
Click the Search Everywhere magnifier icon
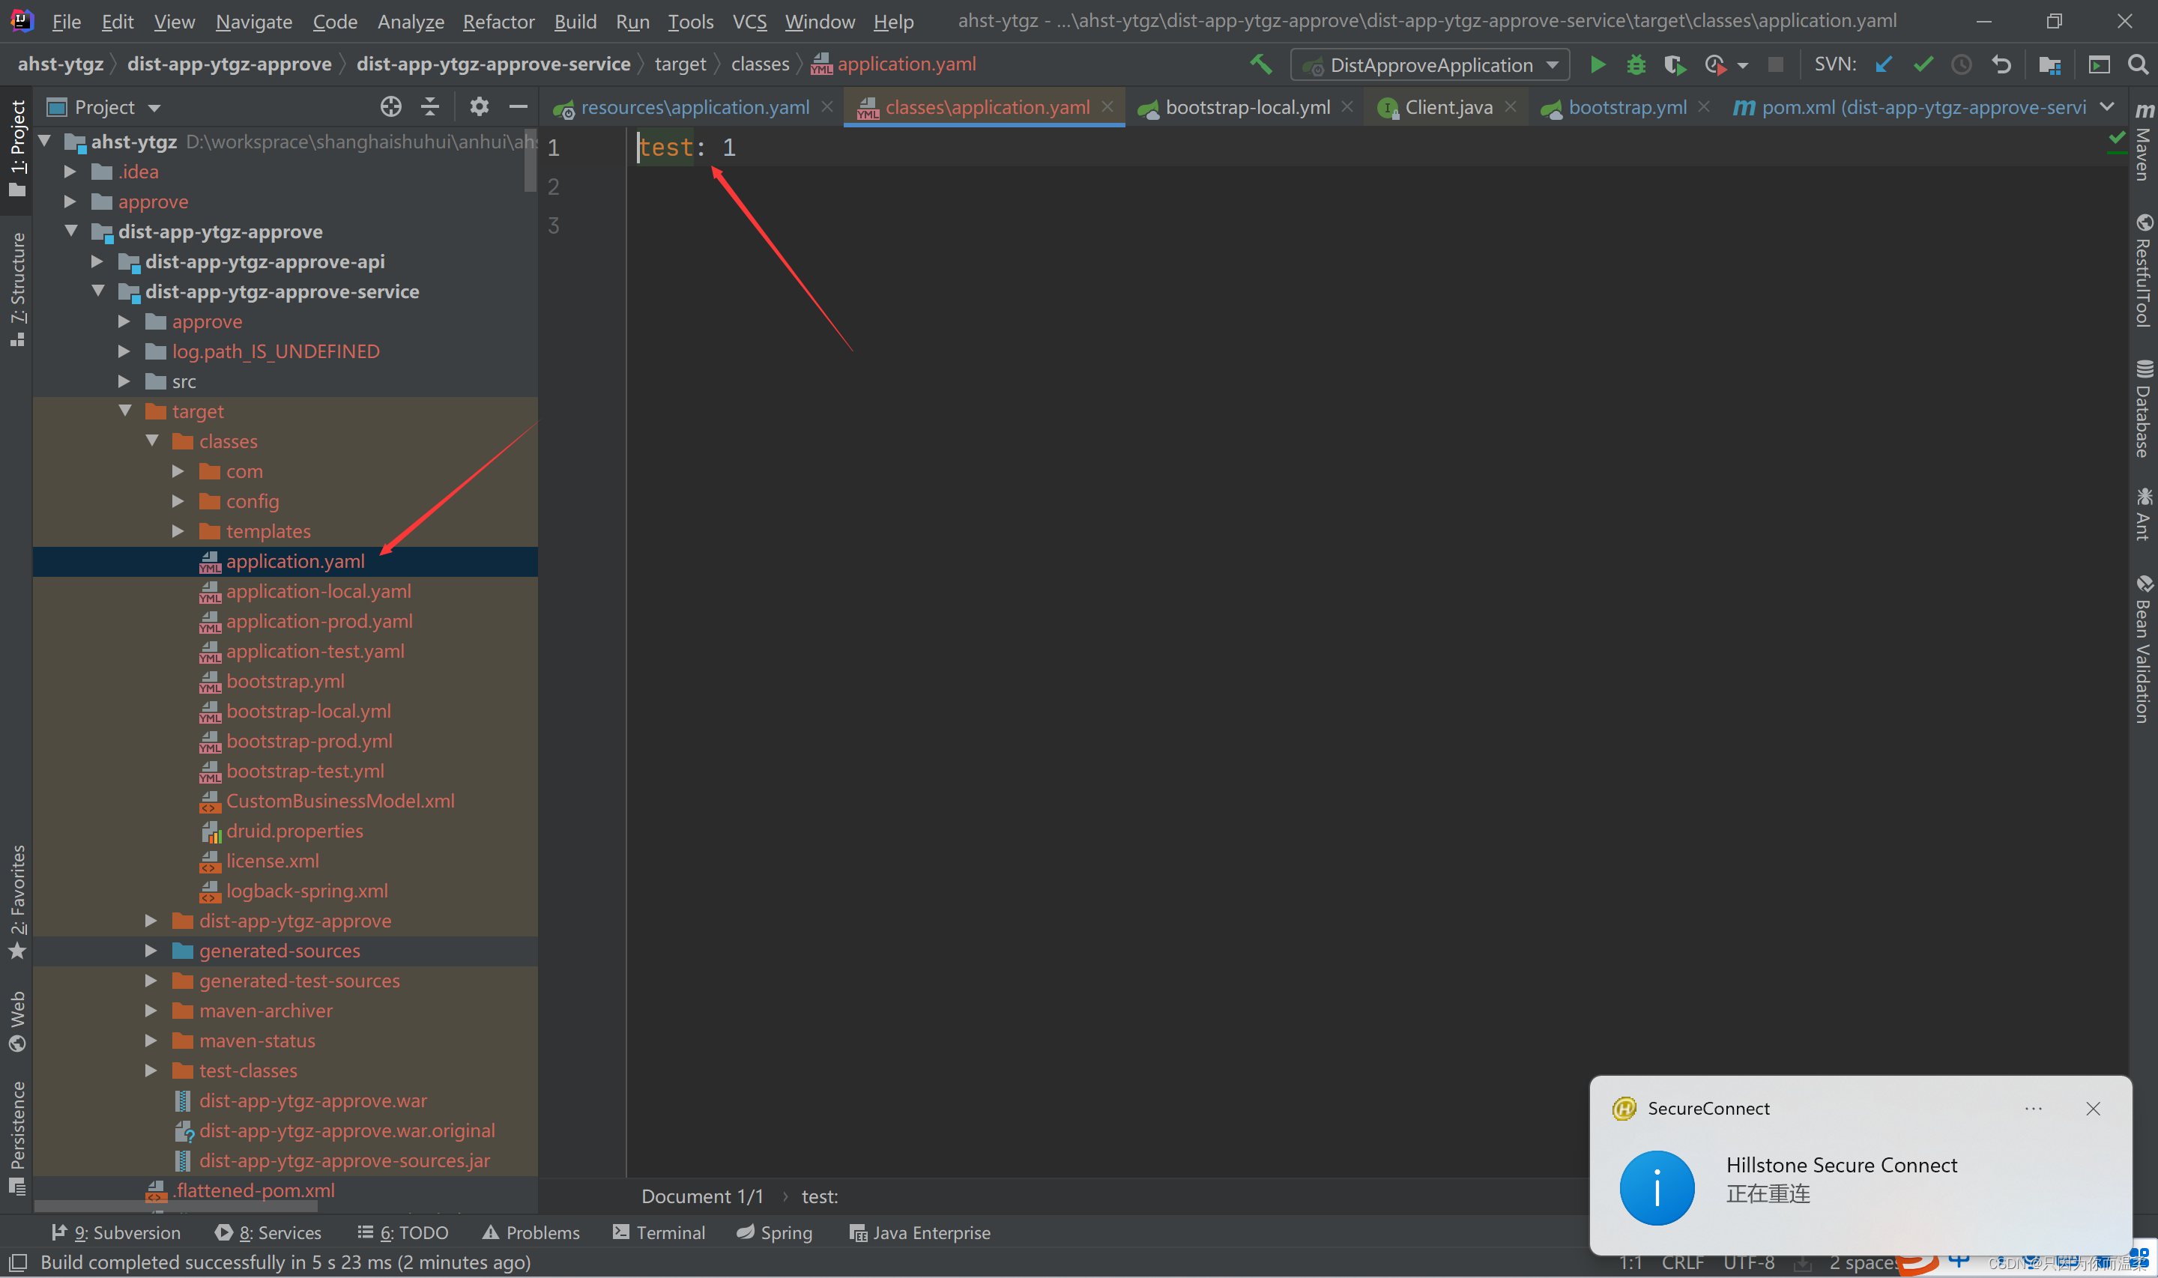click(x=2136, y=64)
